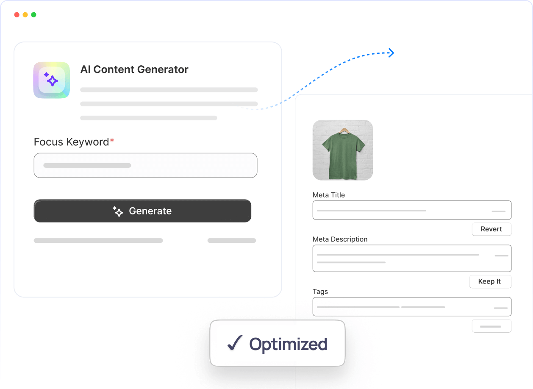Screen dimensions: 533x389
Task: Close the window with the red dot
Action: (x=17, y=15)
